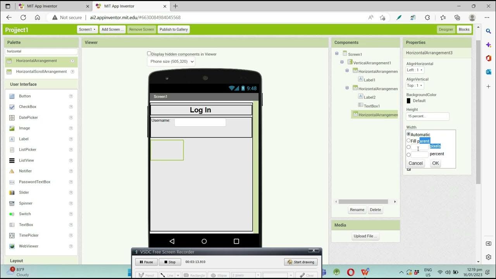
Task: Select the Automatic width radio option
Action: [x=408, y=134]
